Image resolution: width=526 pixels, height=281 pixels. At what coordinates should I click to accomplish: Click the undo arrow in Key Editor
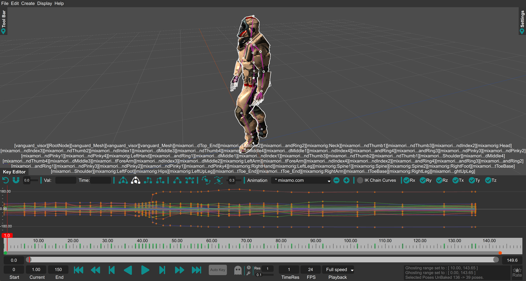(x=5, y=180)
